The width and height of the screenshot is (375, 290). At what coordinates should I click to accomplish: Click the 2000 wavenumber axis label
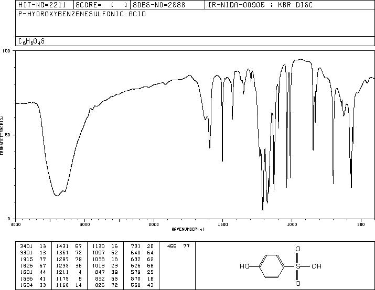[x=154, y=224]
